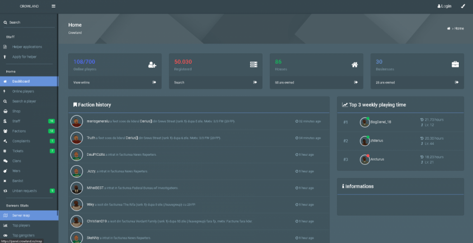The width and height of the screenshot is (473, 243).
Task: Click the Businesses briefcase icon
Action: tap(455, 65)
